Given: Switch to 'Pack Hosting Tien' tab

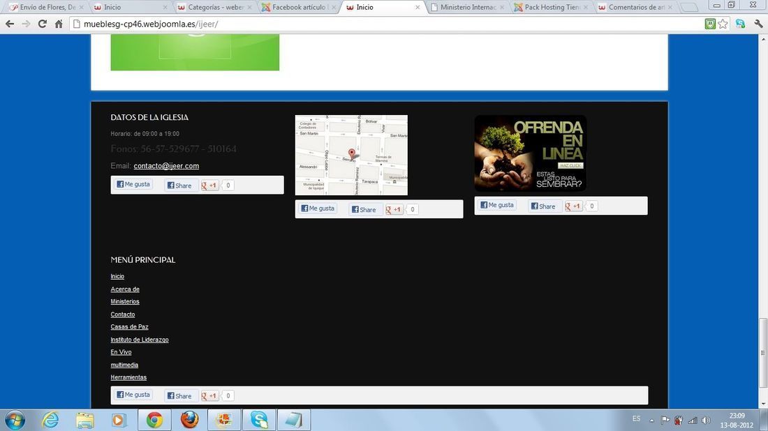Looking at the screenshot, I should point(552,8).
